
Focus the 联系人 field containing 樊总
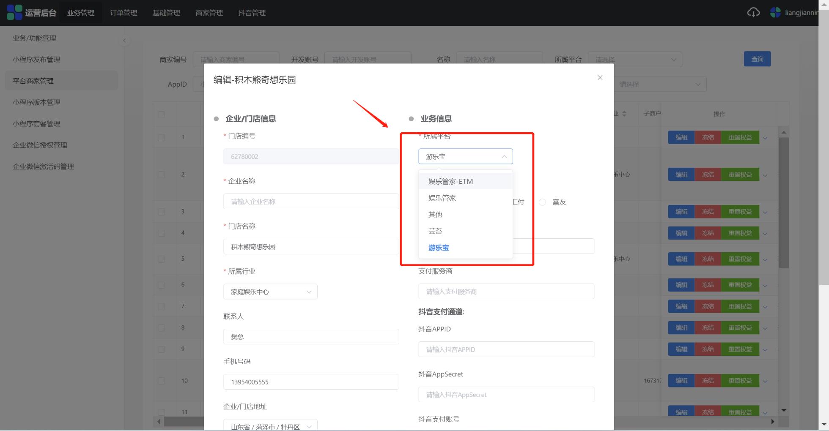[x=311, y=337]
